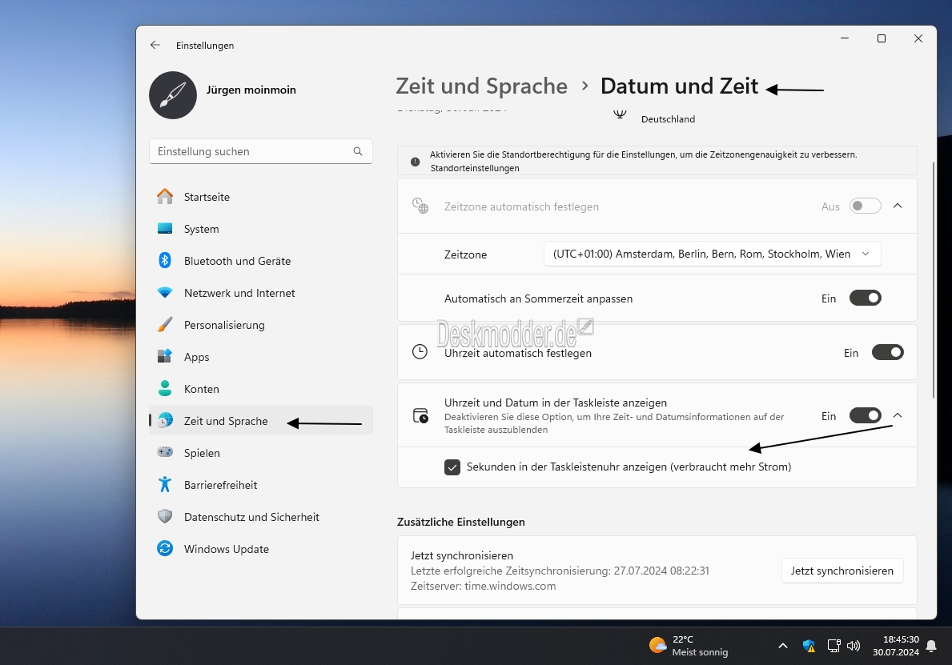The width and height of the screenshot is (952, 665).
Task: Click the Barrierefreiheit accessibility icon
Action: [164, 484]
